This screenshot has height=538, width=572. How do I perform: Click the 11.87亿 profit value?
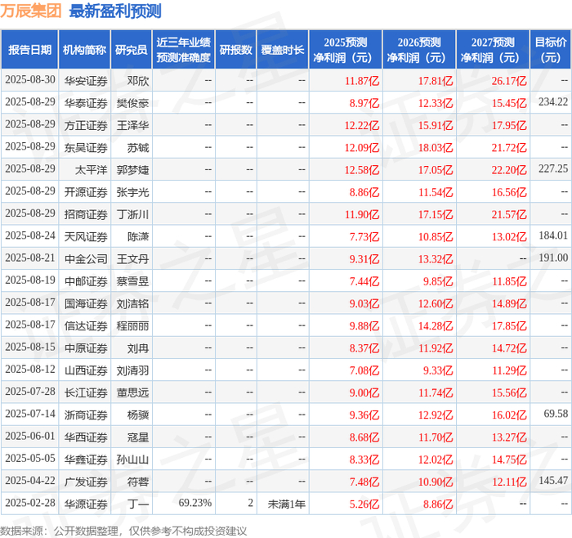(362, 81)
